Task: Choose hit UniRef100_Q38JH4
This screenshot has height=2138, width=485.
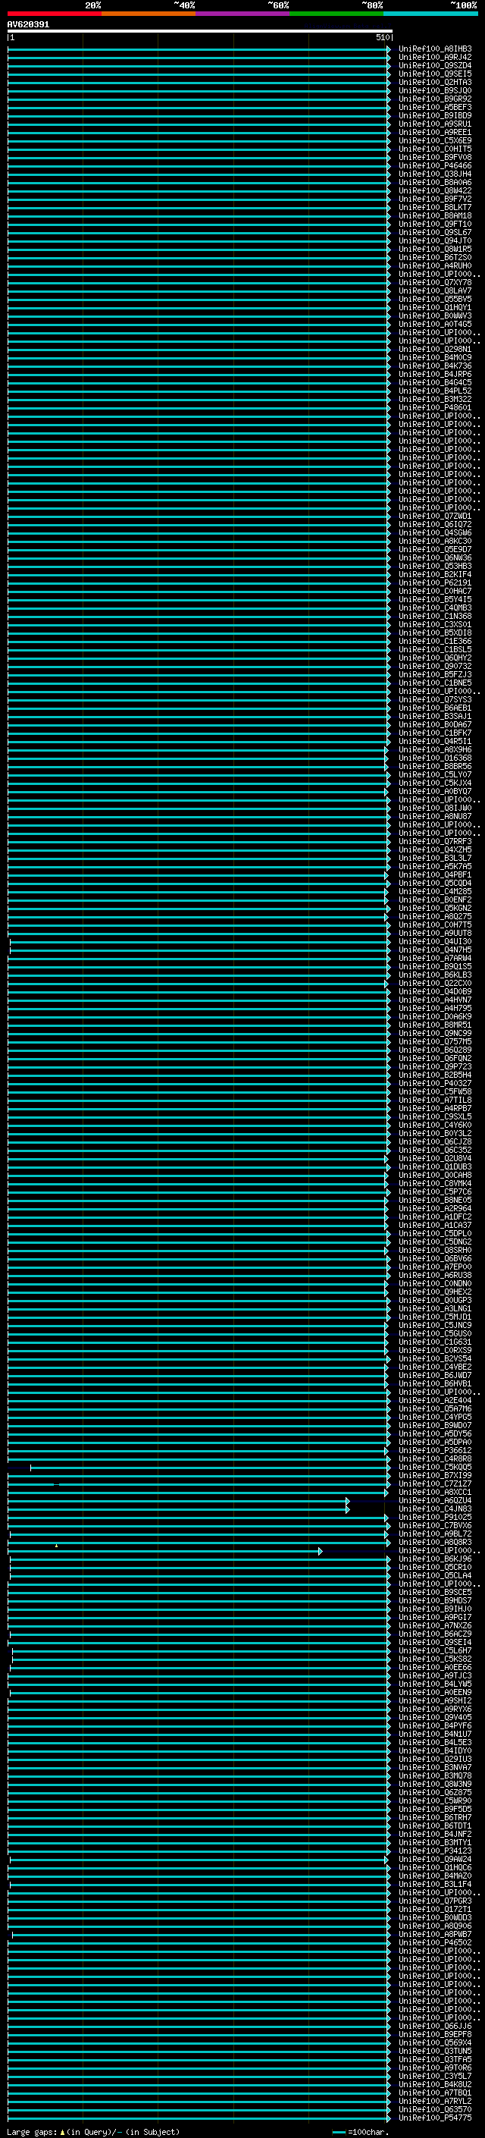Action: [x=435, y=174]
